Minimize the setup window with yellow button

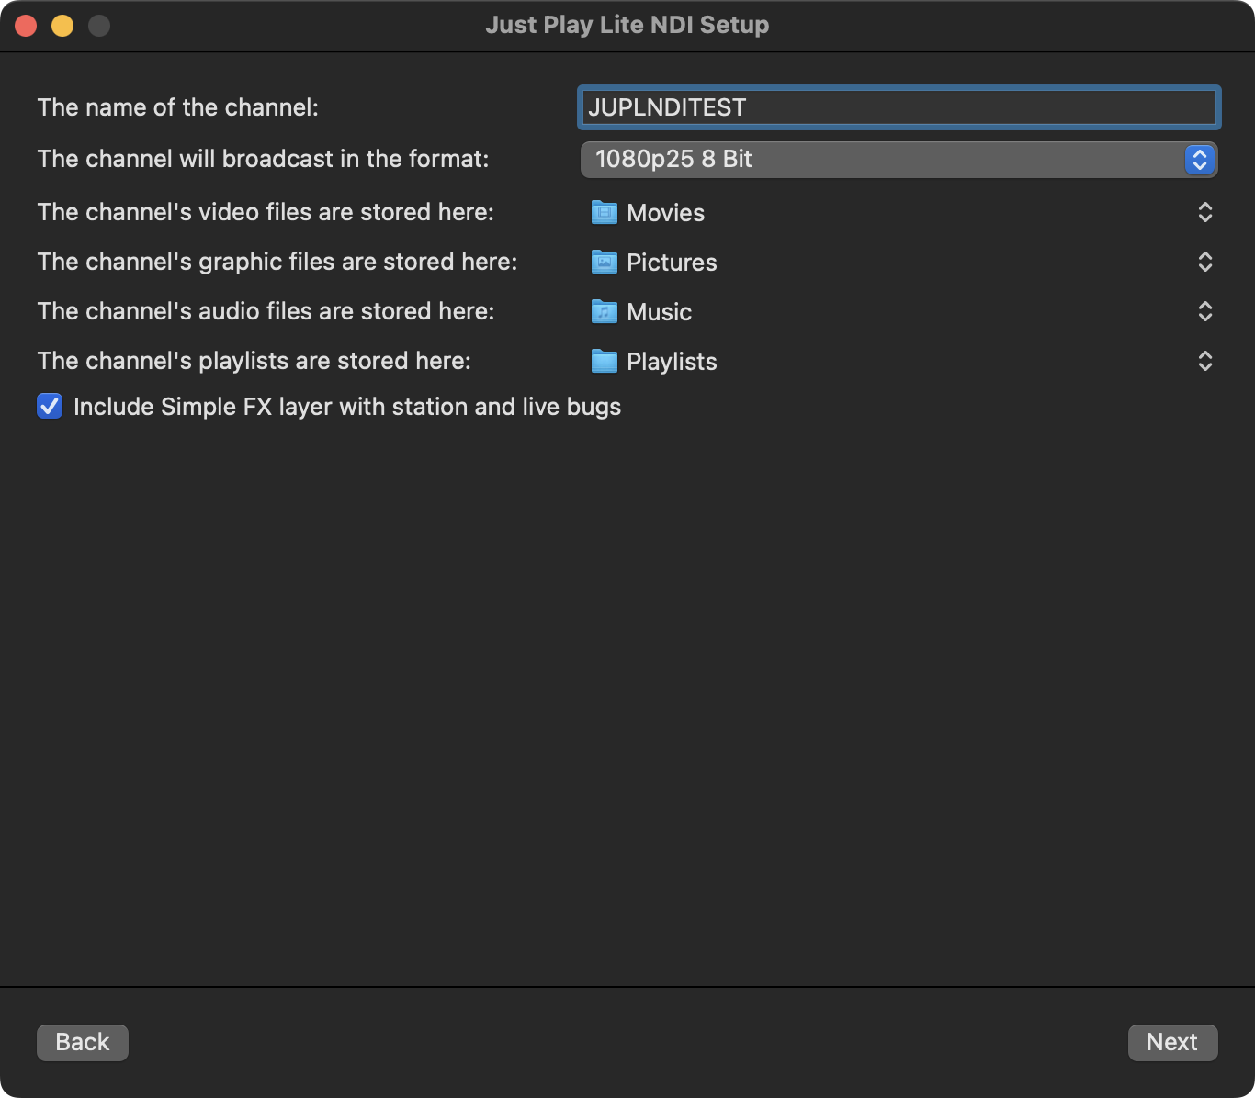pyautogui.click(x=62, y=26)
